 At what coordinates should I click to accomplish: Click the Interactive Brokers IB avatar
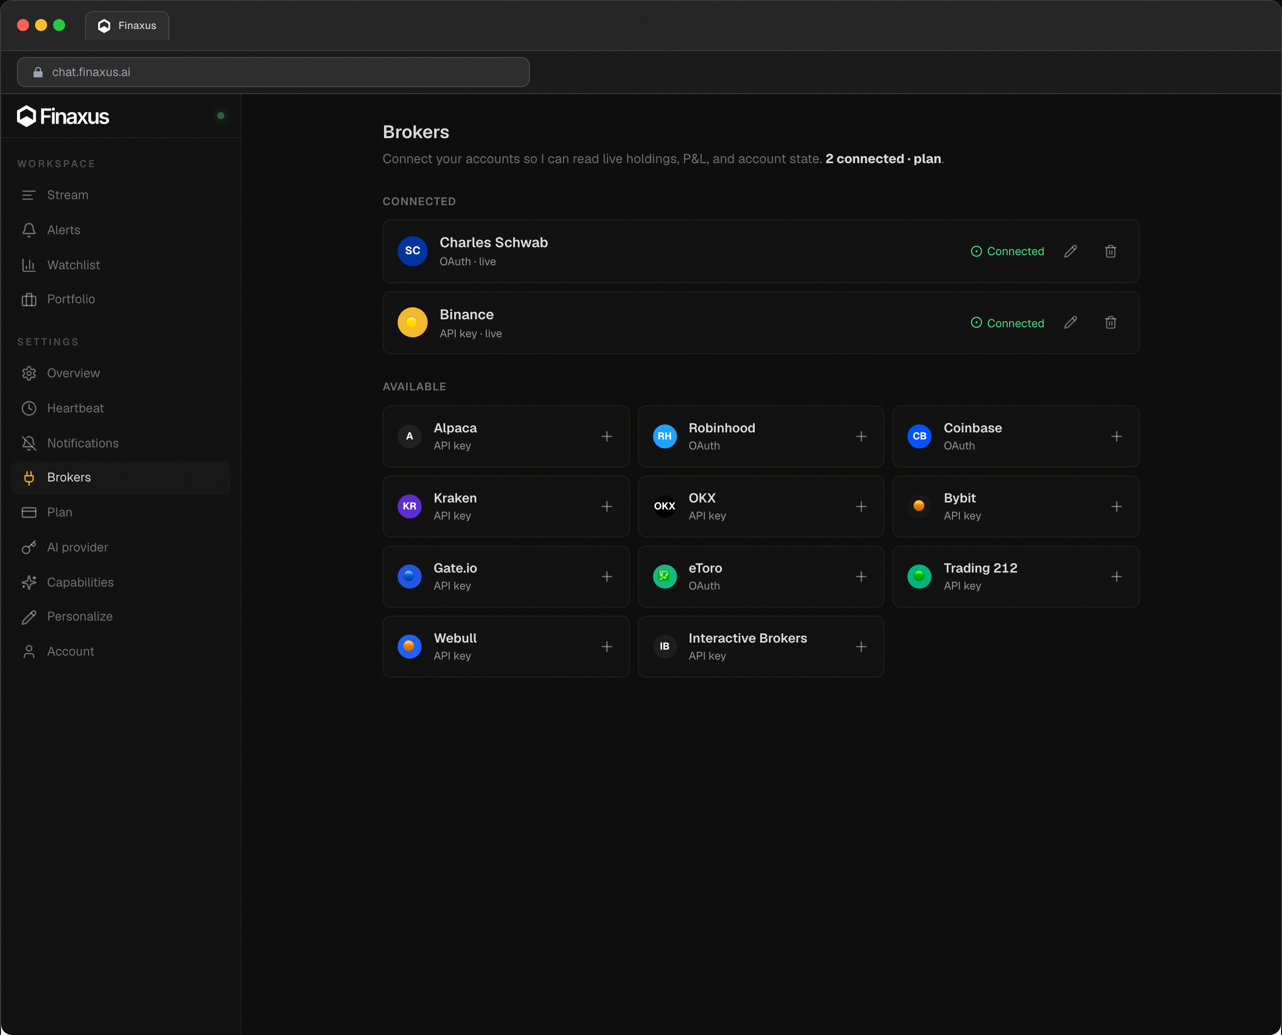[665, 646]
